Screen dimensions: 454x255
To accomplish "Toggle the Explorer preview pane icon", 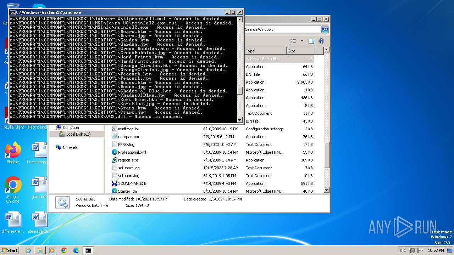I will coord(311,41).
